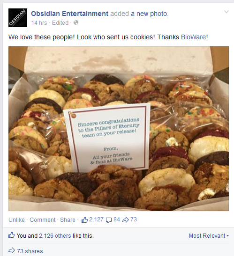Expand the Most Relevant sort dropdown
The height and width of the screenshot is (256, 234).
coord(209,236)
